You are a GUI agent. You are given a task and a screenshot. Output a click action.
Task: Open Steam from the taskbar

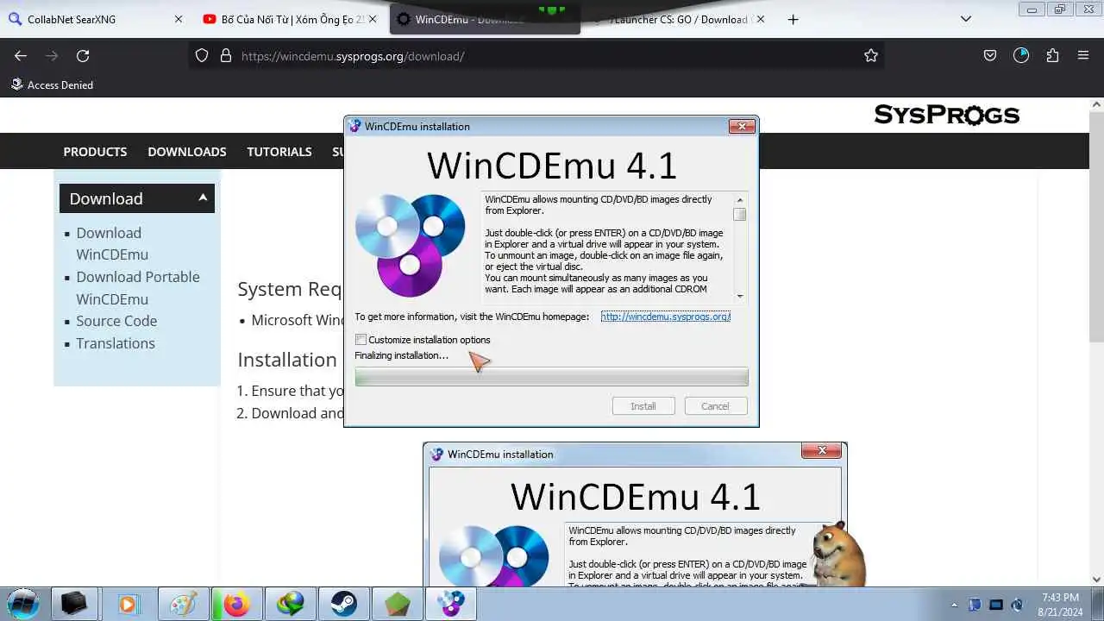[x=344, y=604]
